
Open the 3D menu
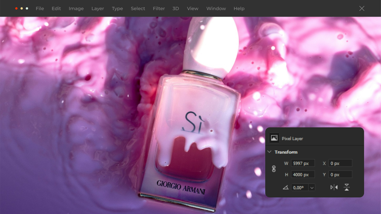(x=176, y=9)
